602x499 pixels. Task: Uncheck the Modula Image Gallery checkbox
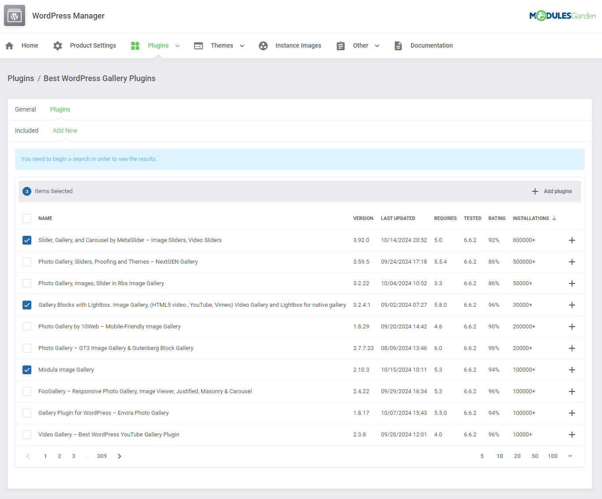pyautogui.click(x=26, y=370)
